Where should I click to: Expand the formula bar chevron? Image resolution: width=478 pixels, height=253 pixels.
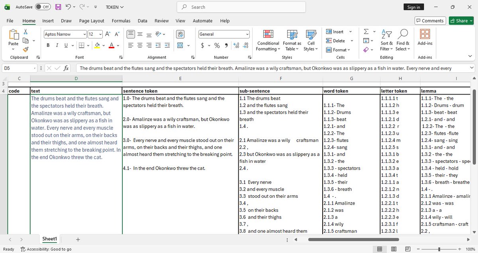click(472, 68)
